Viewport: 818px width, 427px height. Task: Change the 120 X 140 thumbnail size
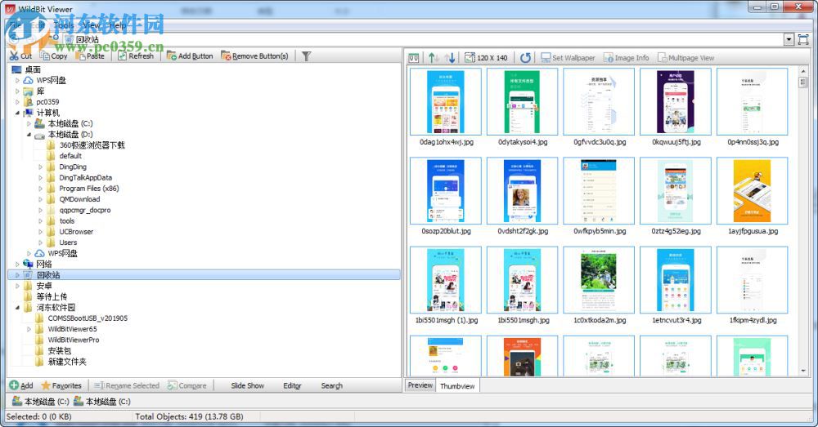point(486,58)
